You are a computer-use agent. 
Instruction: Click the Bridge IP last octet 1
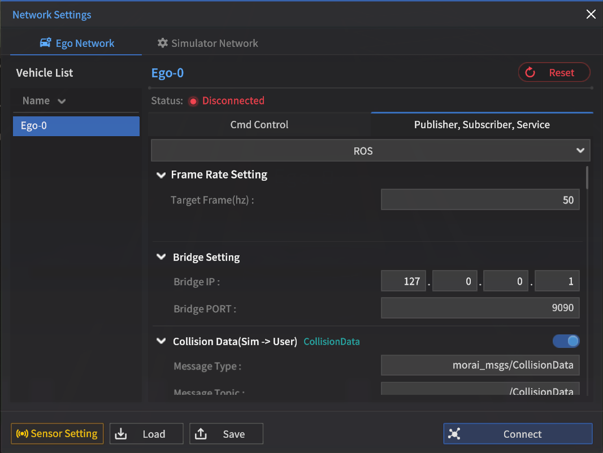557,281
